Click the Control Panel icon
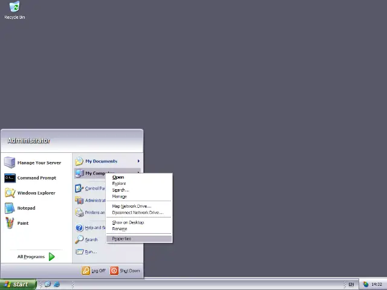The width and height of the screenshot is (387, 290). [x=79, y=188]
